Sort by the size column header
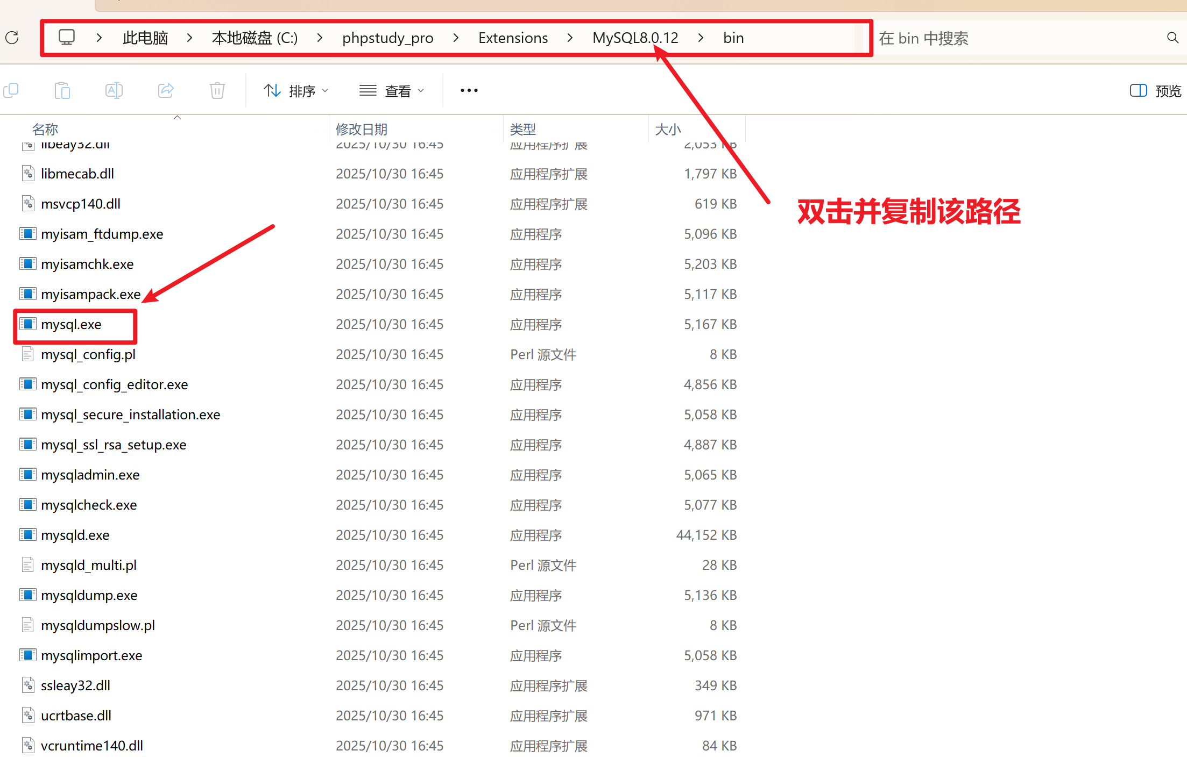The image size is (1187, 758). pyautogui.click(x=668, y=129)
